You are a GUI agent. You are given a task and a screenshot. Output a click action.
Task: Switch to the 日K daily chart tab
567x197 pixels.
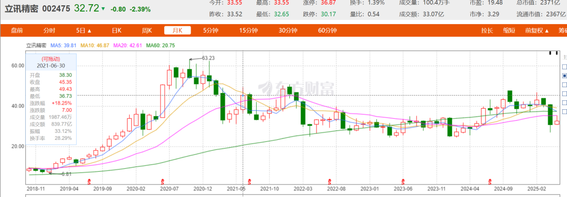(117, 31)
